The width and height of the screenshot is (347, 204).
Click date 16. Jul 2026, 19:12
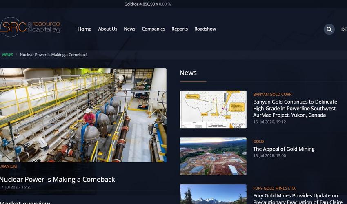269,122
